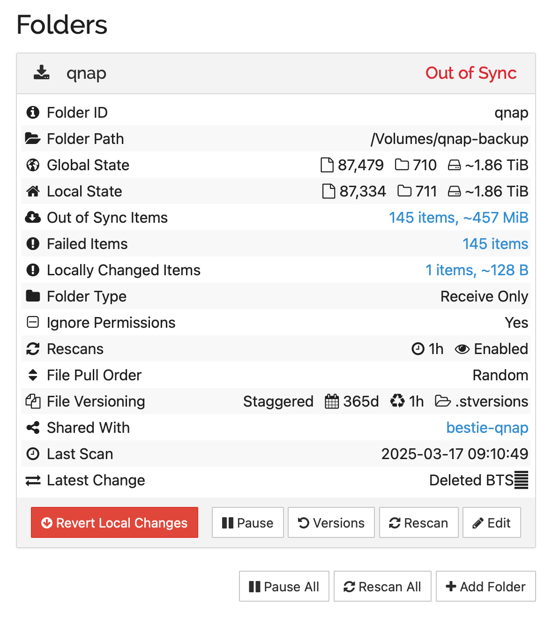Screen dimensions: 552x619
Task: Open the Versions dialog
Action: pos(331,522)
